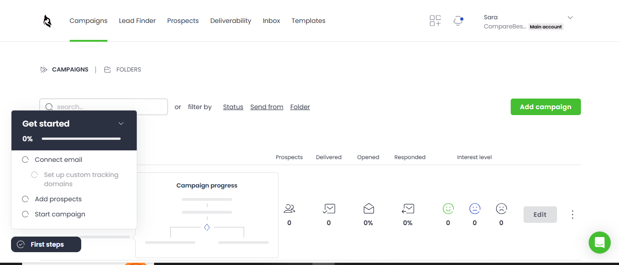Click the Delivered envelope icon
Screen dimensions: 619x265
329,209
